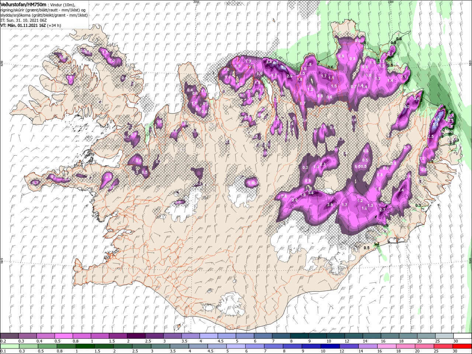Click the 2.7 value label in the southeast
472x354 pixels.
pos(382,210)
